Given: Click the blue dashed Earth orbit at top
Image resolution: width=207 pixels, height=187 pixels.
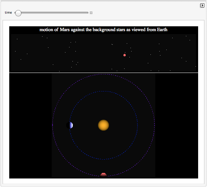Looking at the screenshot, I should click(103, 91).
